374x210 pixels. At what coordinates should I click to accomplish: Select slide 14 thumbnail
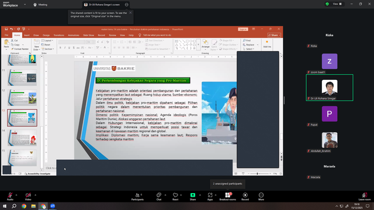pos(22,138)
